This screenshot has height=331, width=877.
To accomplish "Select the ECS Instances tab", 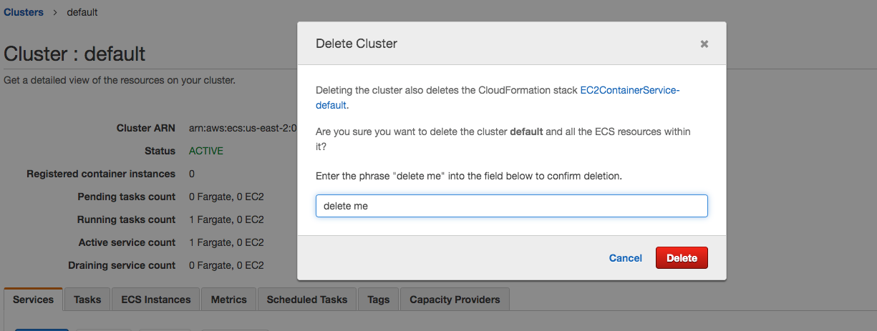I will (156, 300).
